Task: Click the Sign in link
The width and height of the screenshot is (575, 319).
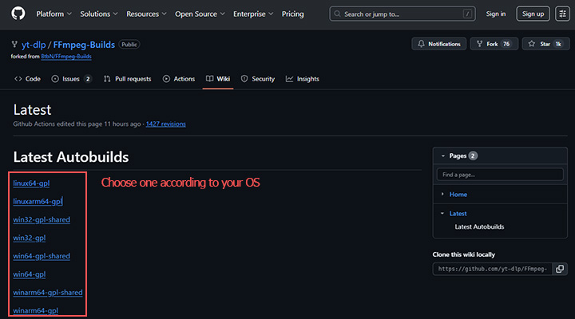Action: [x=495, y=14]
